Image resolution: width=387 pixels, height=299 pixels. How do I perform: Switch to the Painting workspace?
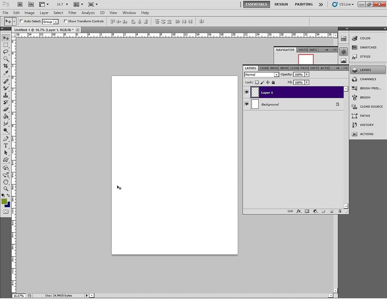(304, 5)
